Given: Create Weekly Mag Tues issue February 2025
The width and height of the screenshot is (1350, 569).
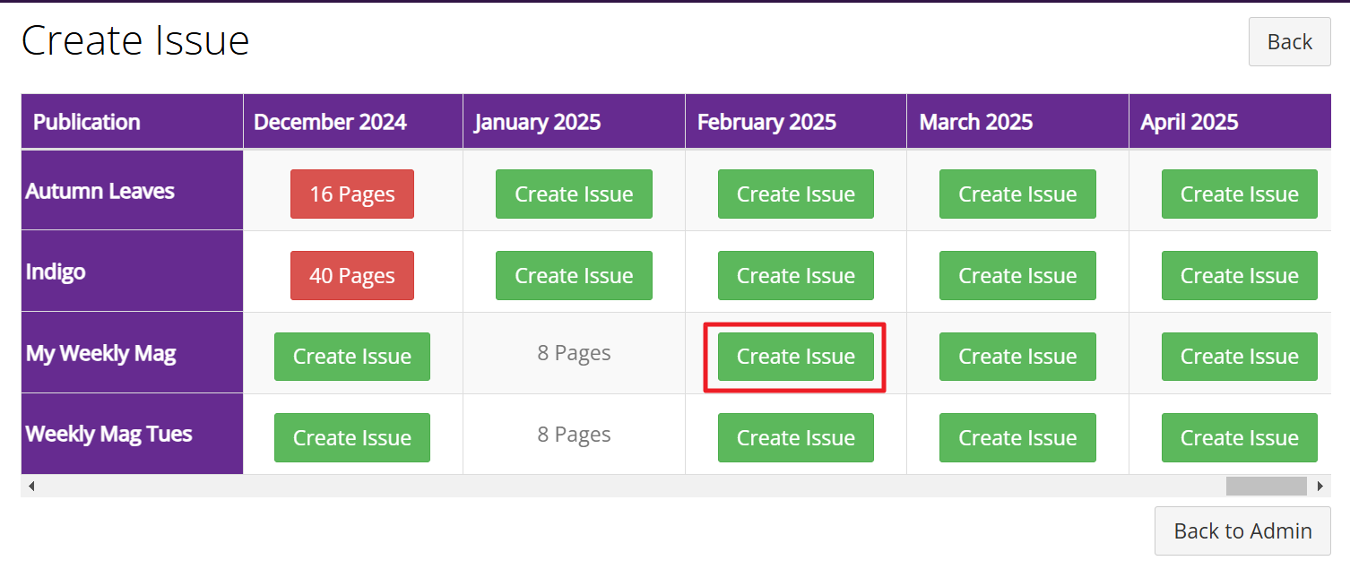Looking at the screenshot, I should (796, 437).
